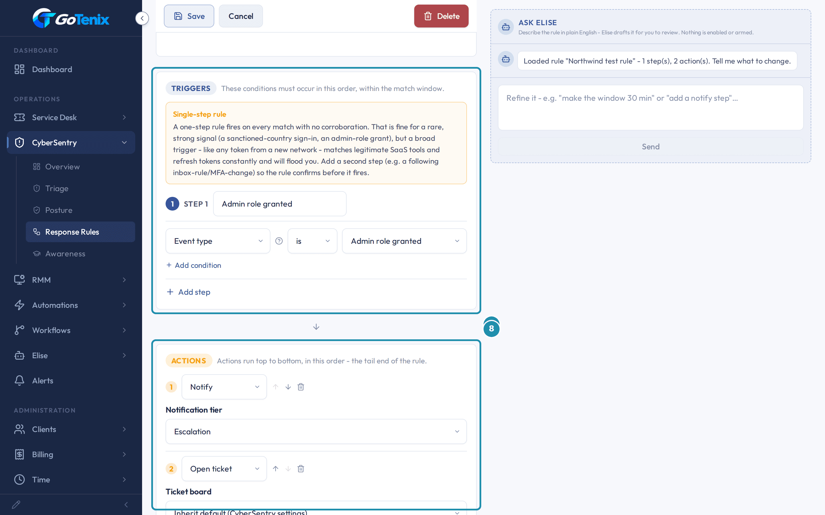Expand the RMM menu
The width and height of the screenshot is (825, 515).
click(x=71, y=280)
